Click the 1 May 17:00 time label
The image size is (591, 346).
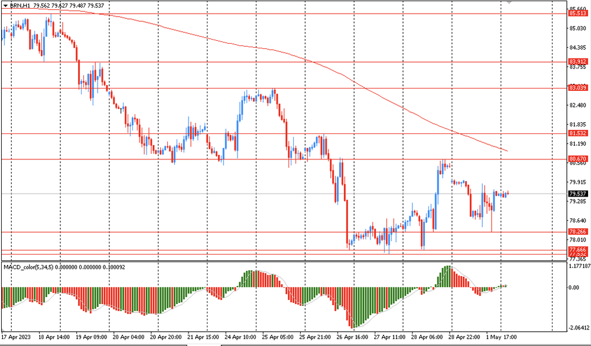point(501,337)
